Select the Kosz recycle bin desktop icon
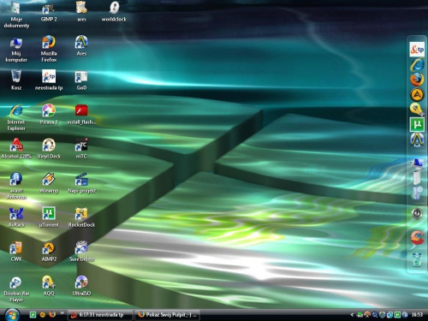This screenshot has width=428, height=321. [16, 80]
